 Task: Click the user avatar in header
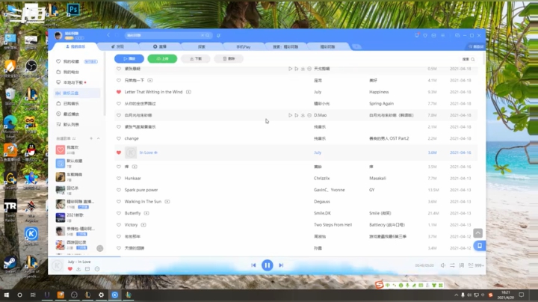pyautogui.click(x=58, y=35)
